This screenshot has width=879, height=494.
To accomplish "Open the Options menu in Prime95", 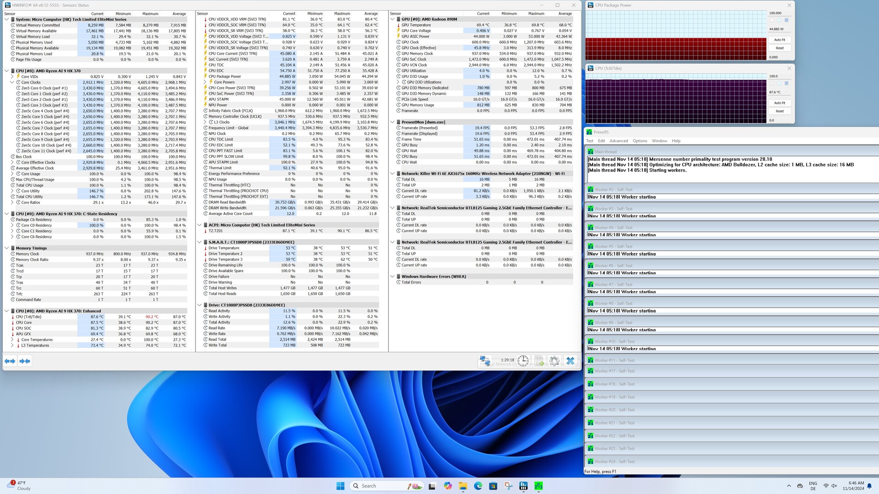I will 640,141.
